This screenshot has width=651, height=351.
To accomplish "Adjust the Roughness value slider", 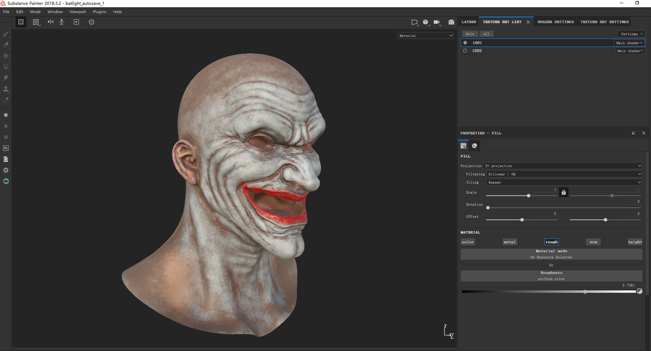I will 585,291.
